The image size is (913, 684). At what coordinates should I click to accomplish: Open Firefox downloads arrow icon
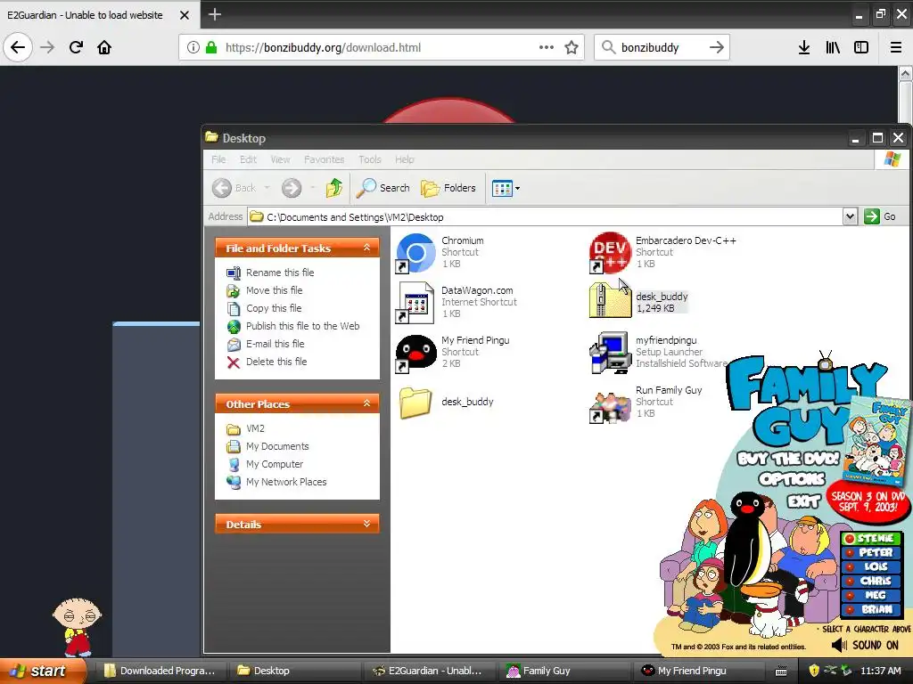pos(804,47)
